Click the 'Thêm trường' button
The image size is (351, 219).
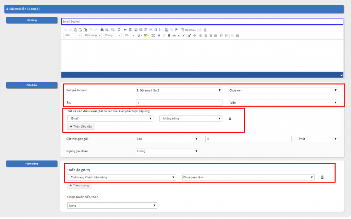pyautogui.click(x=79, y=185)
